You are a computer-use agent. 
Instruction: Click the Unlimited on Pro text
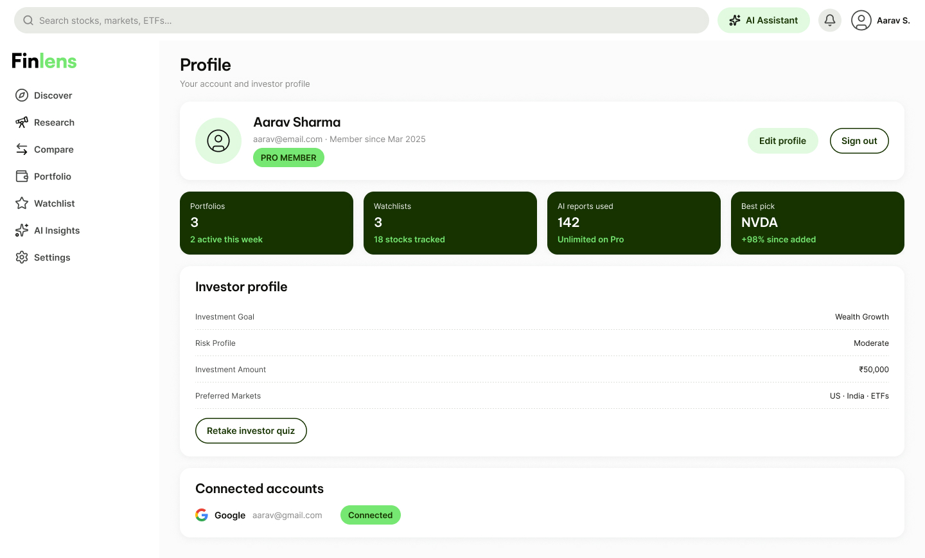pyautogui.click(x=590, y=239)
